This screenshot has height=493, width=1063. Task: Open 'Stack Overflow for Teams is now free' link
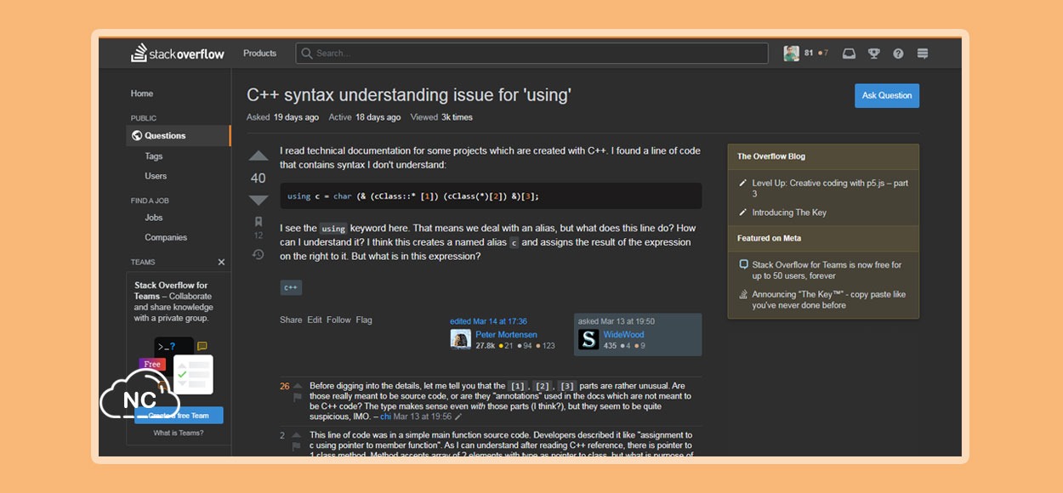click(827, 270)
